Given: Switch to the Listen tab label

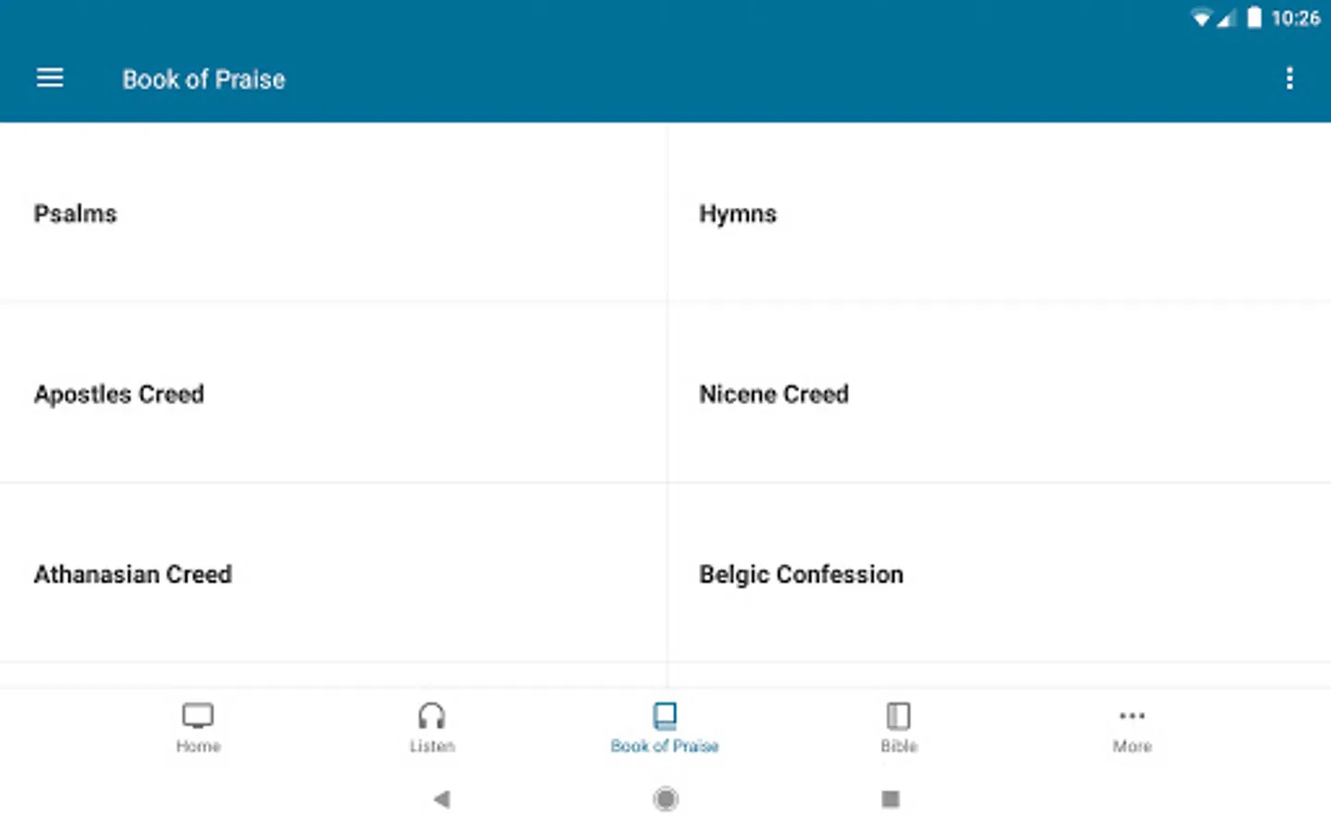Looking at the screenshot, I should [x=432, y=746].
